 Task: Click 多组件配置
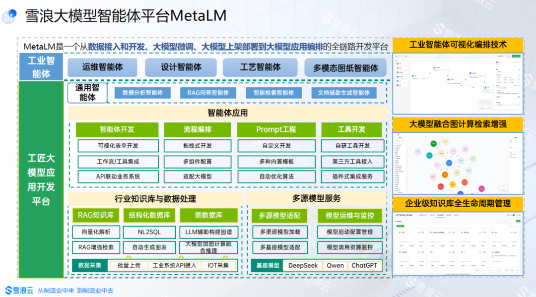197,162
